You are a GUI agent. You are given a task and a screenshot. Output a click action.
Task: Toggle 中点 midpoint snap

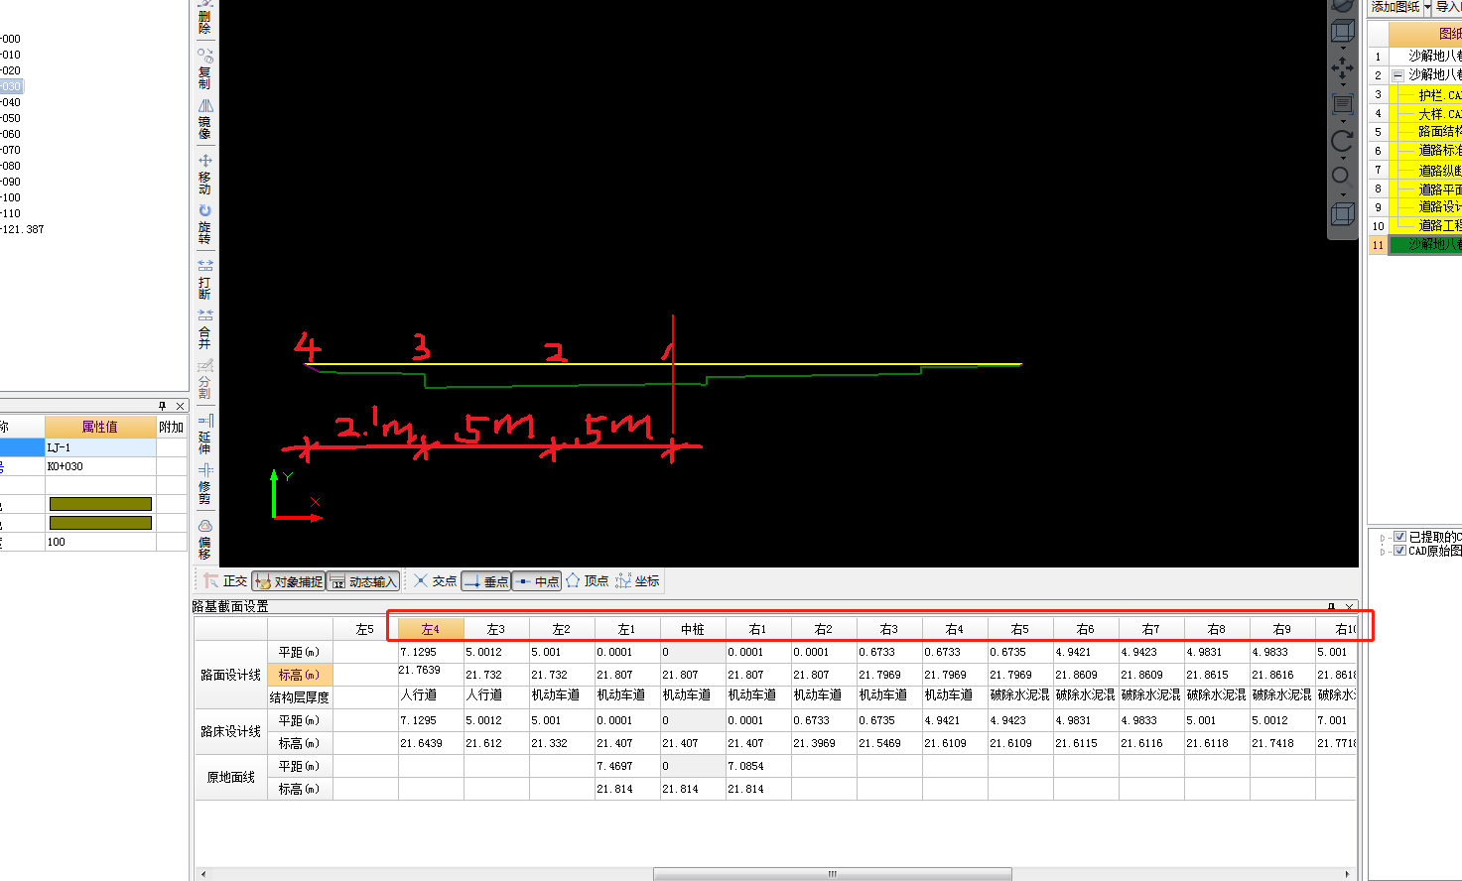pos(537,581)
